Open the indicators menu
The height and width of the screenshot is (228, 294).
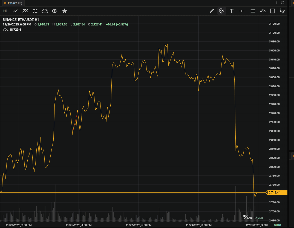click(25, 11)
